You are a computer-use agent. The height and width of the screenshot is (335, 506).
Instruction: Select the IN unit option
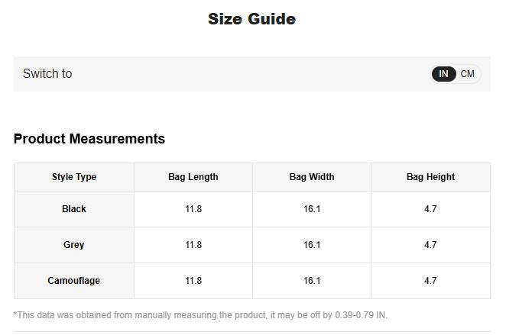click(444, 74)
